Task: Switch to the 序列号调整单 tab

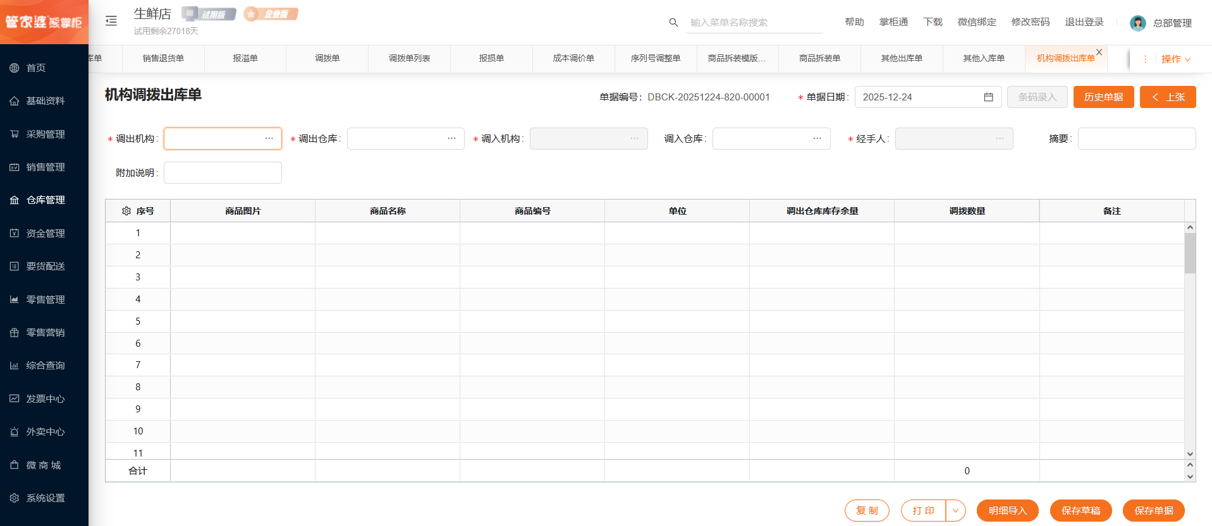Action: pos(656,58)
